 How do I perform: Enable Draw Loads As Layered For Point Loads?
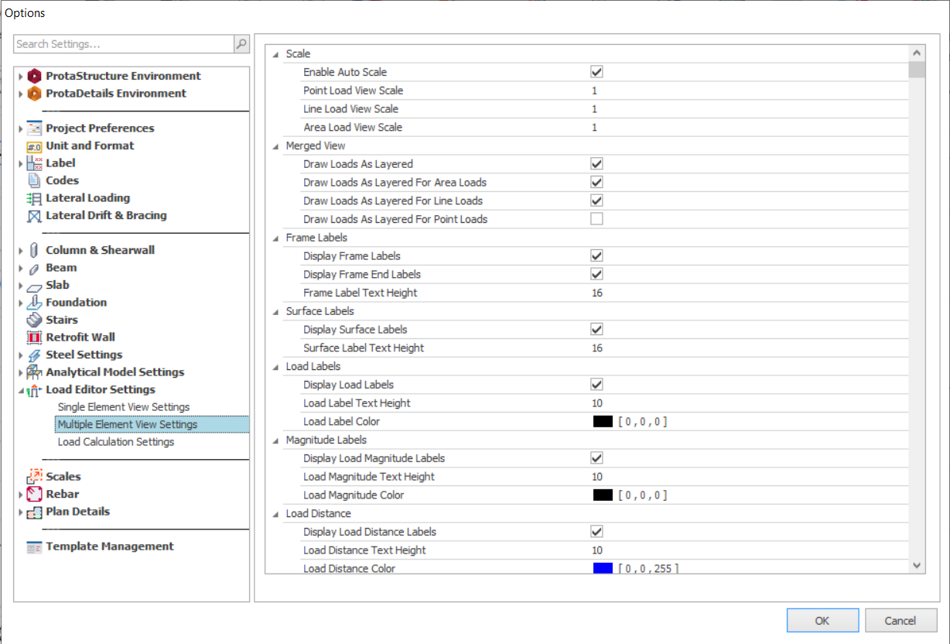pyautogui.click(x=596, y=219)
